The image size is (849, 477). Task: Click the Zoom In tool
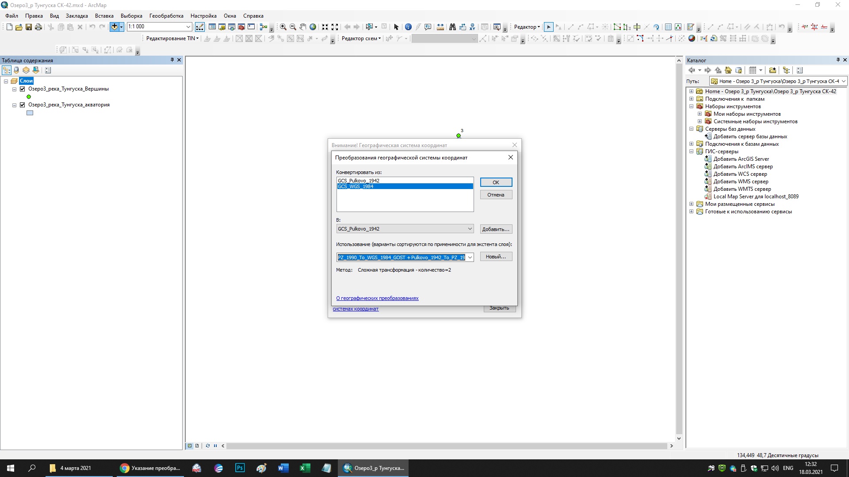pyautogui.click(x=283, y=27)
